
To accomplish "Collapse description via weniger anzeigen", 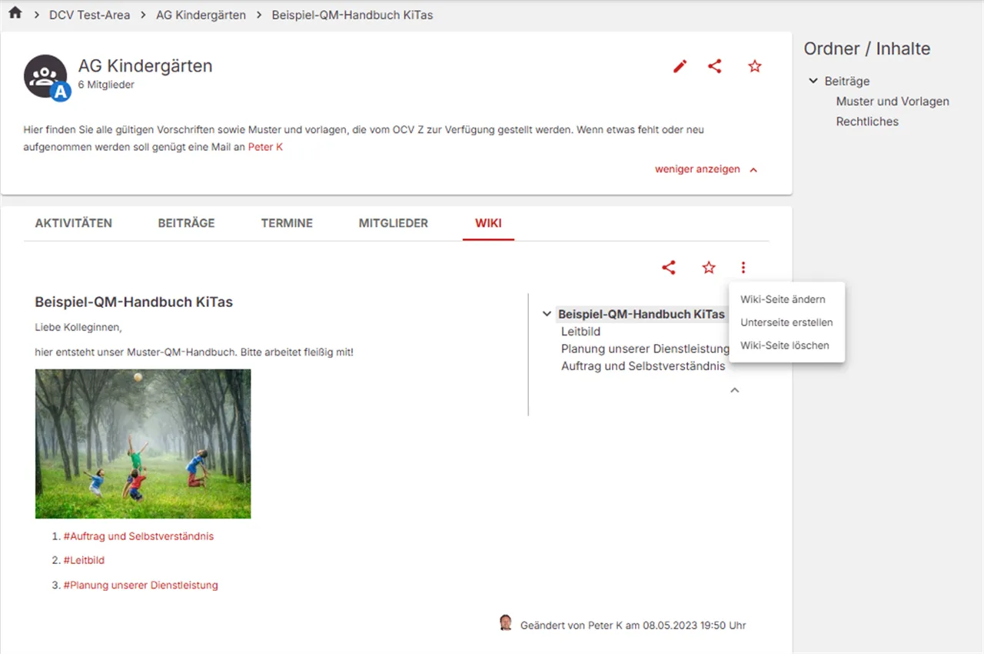I will (x=706, y=169).
